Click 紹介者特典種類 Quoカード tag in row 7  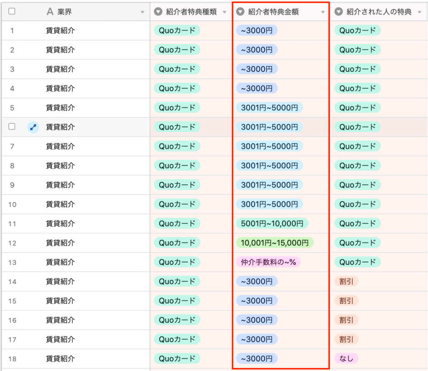[x=177, y=146]
